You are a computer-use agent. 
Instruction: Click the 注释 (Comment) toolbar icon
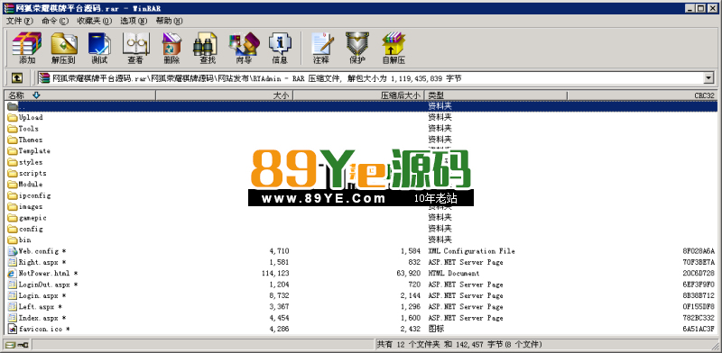pyautogui.click(x=321, y=49)
